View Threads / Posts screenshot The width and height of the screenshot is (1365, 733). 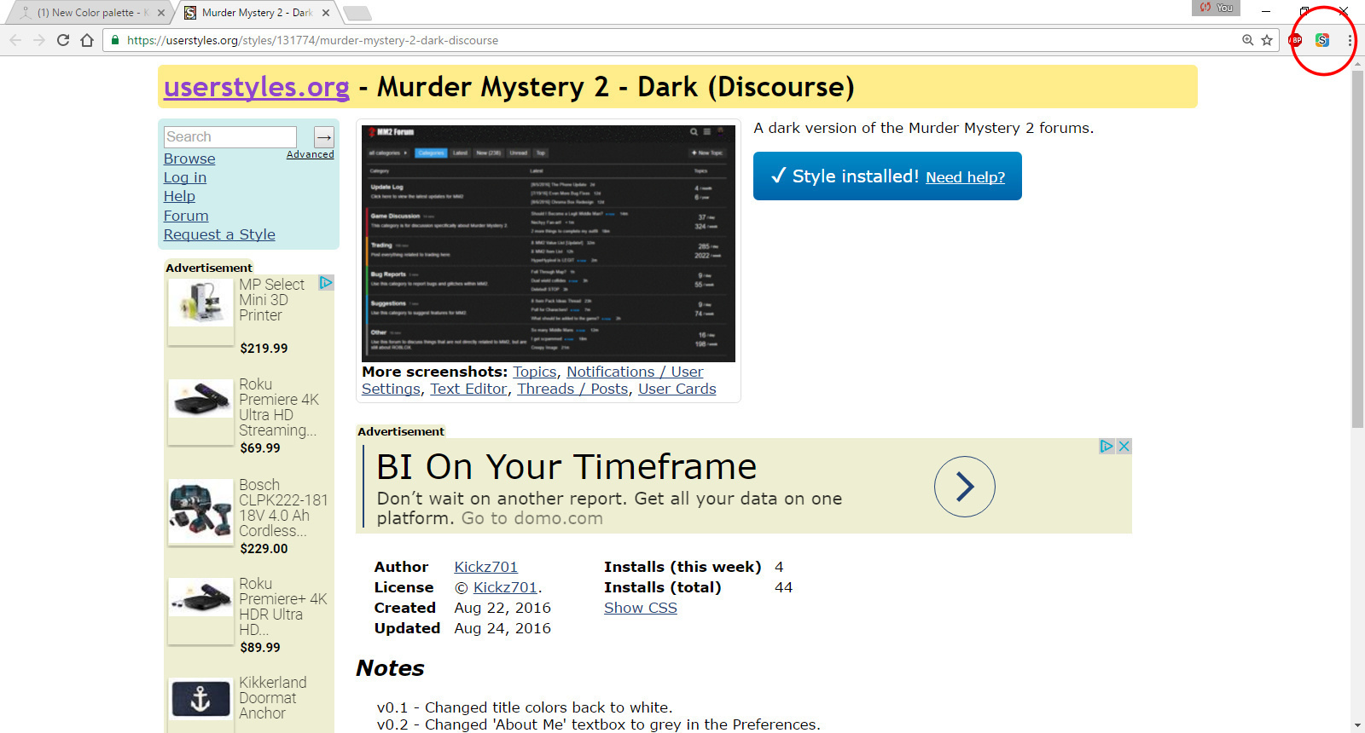(x=572, y=389)
